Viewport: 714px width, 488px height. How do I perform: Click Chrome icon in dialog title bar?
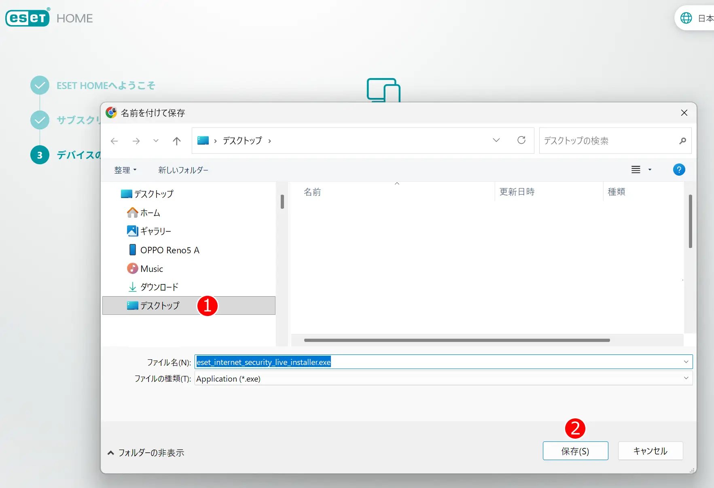coord(111,112)
